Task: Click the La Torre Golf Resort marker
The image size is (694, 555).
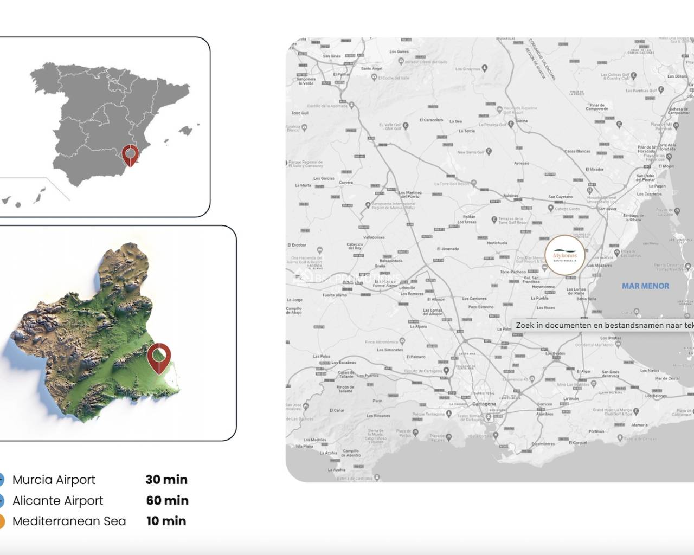Action: 473,183
